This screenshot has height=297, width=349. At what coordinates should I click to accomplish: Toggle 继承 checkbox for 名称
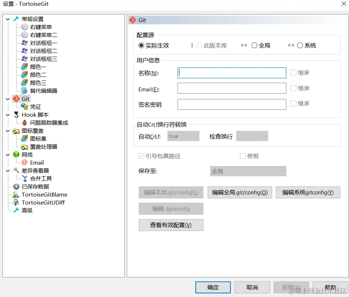pyautogui.click(x=294, y=73)
